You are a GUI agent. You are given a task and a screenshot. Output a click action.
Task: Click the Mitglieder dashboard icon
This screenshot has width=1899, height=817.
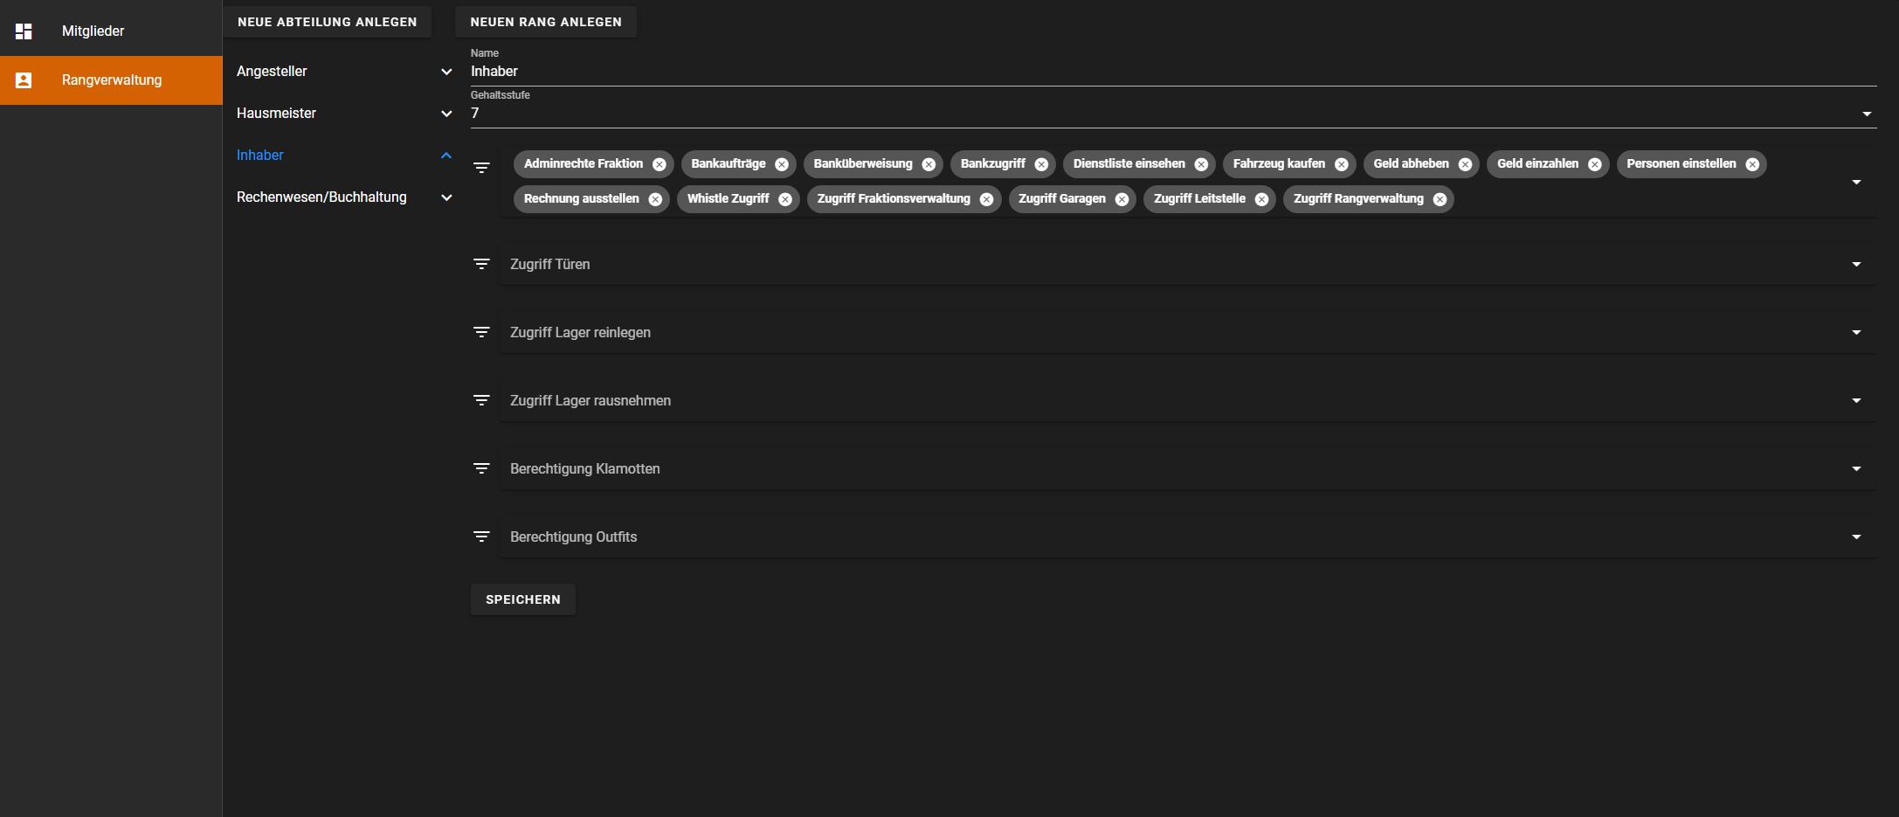coord(24,31)
